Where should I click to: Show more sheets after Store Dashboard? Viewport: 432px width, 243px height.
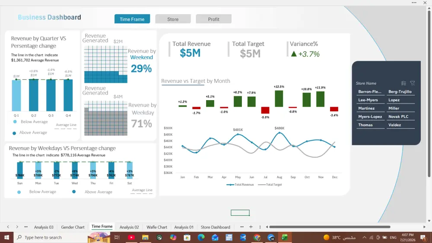tap(242, 227)
